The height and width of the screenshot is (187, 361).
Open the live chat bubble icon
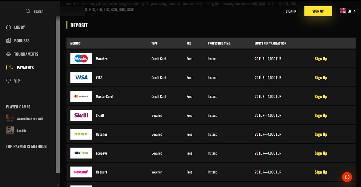tap(347, 177)
